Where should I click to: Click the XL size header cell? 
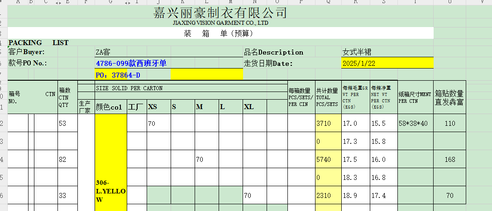(x=254, y=107)
